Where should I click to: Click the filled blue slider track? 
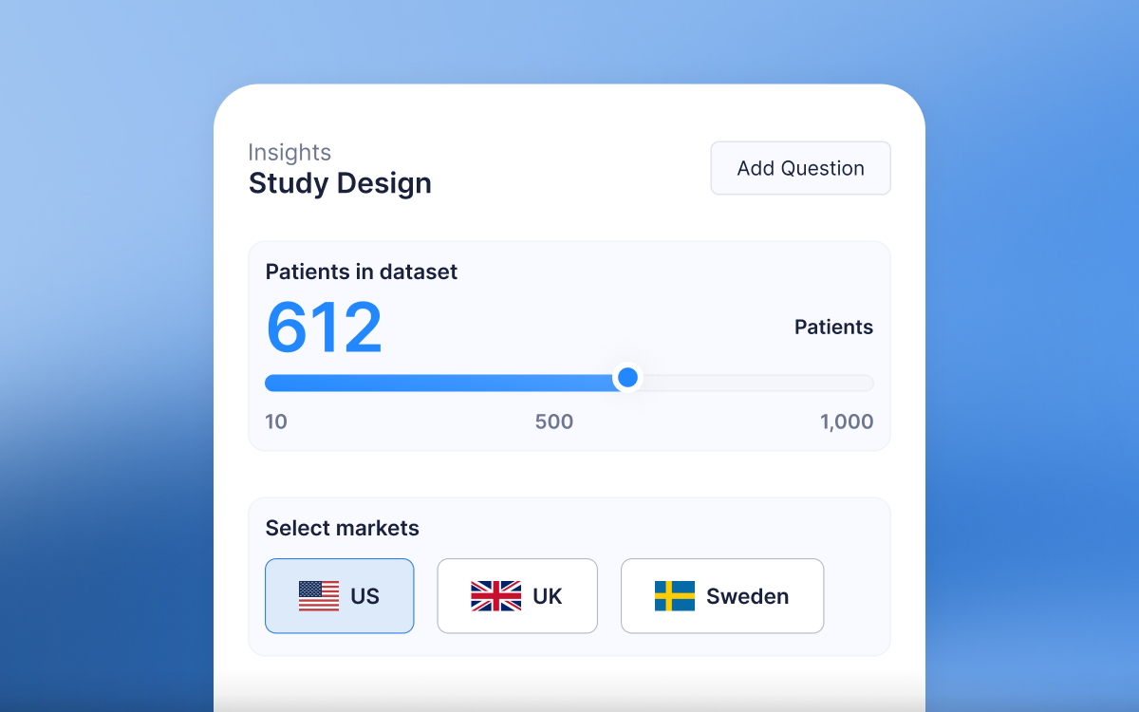point(437,383)
